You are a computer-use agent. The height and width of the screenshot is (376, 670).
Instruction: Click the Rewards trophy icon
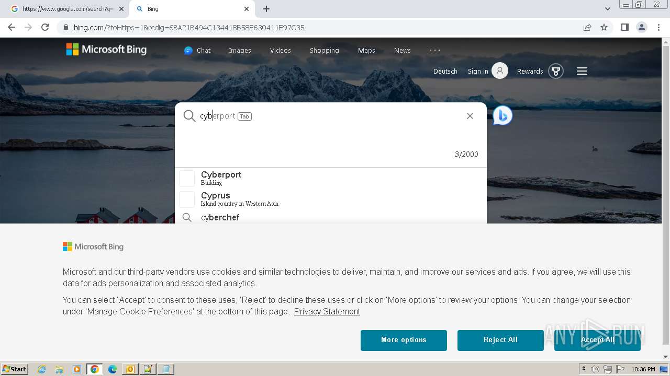(x=556, y=70)
